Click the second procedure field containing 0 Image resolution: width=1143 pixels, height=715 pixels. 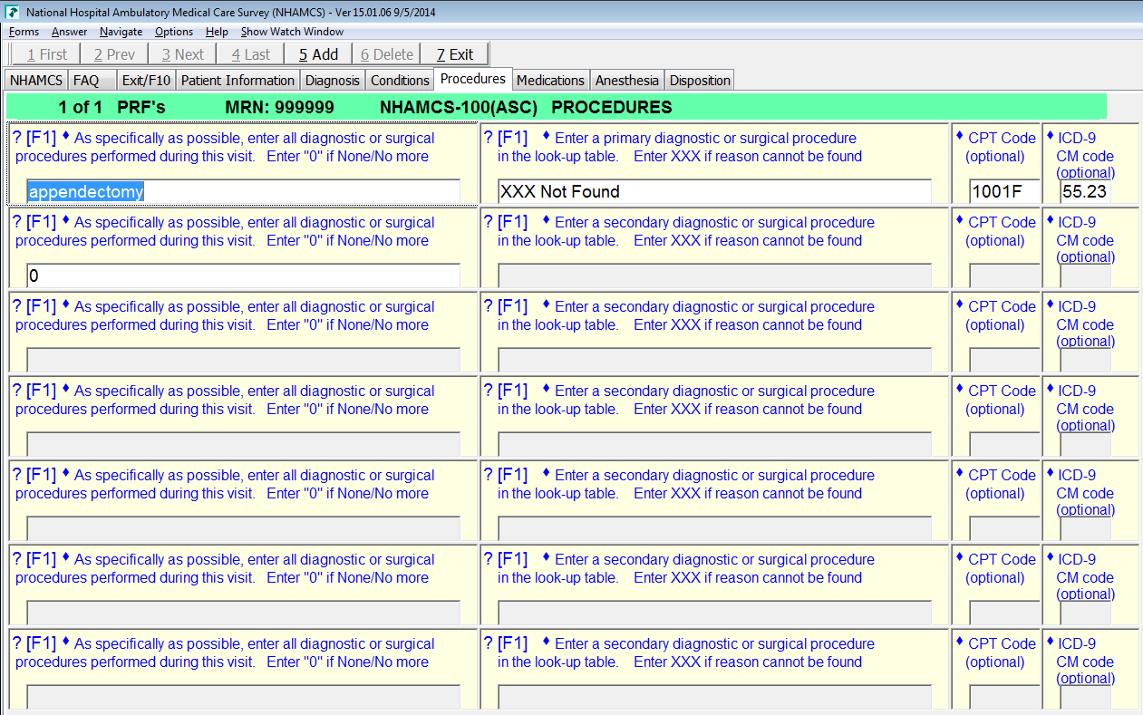click(x=243, y=275)
